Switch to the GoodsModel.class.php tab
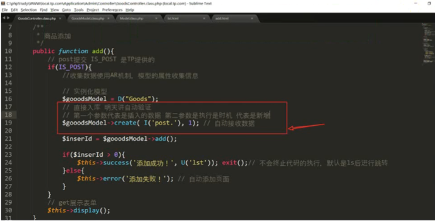435x221 pixels. pos(88,18)
